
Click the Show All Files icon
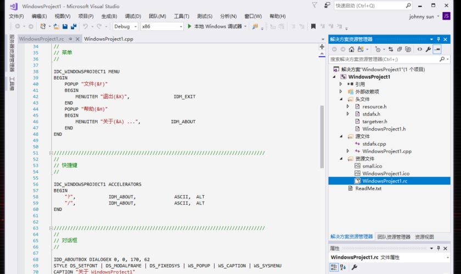(408, 49)
